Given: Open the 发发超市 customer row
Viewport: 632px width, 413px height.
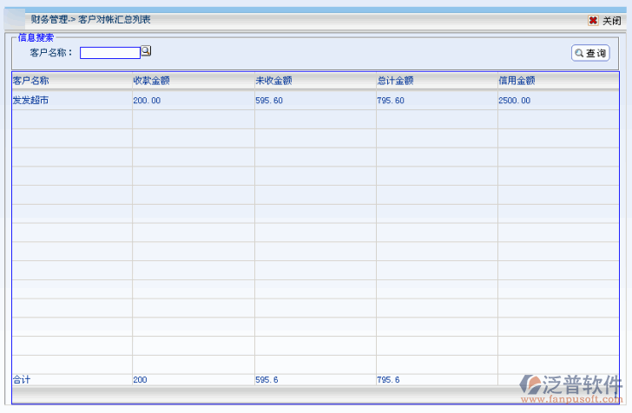Looking at the screenshot, I should tap(30, 101).
